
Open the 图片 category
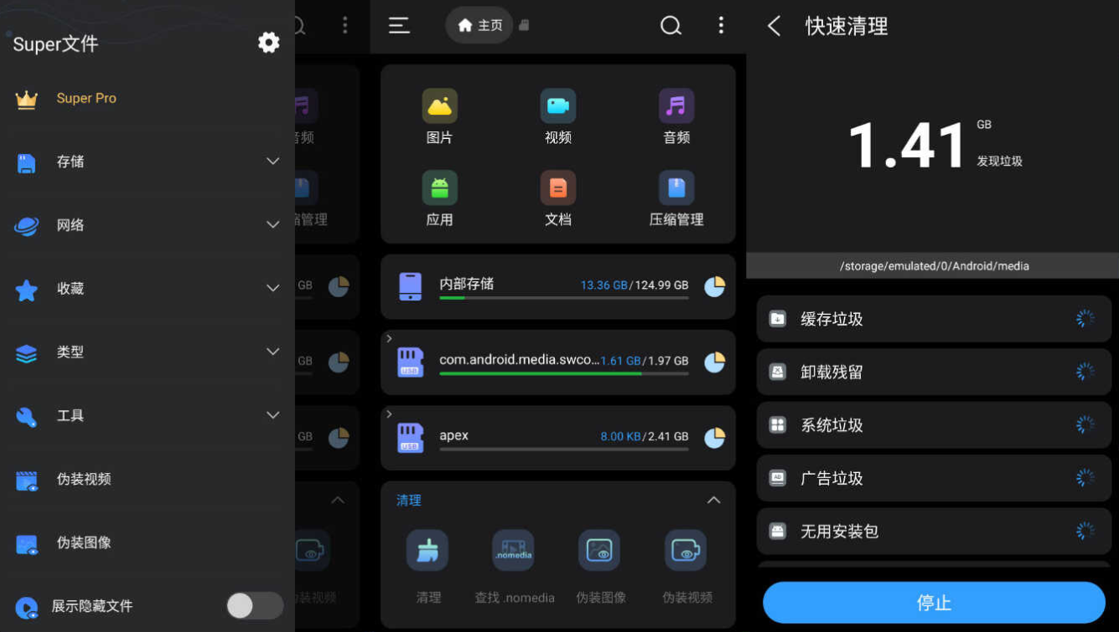pyautogui.click(x=439, y=117)
